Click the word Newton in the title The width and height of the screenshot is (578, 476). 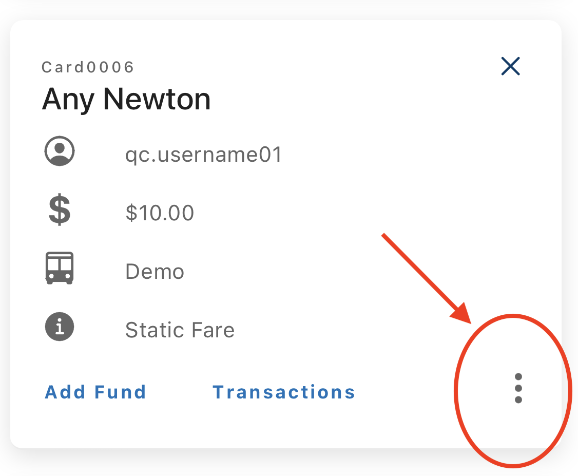click(157, 99)
